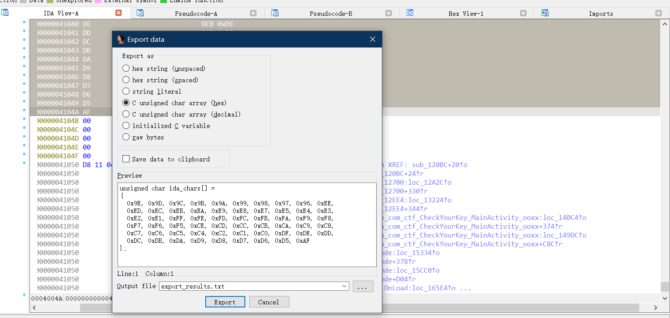670x318 pixels.
Task: Follow the XREF sub_120BC+20 link
Action: pyautogui.click(x=440, y=165)
